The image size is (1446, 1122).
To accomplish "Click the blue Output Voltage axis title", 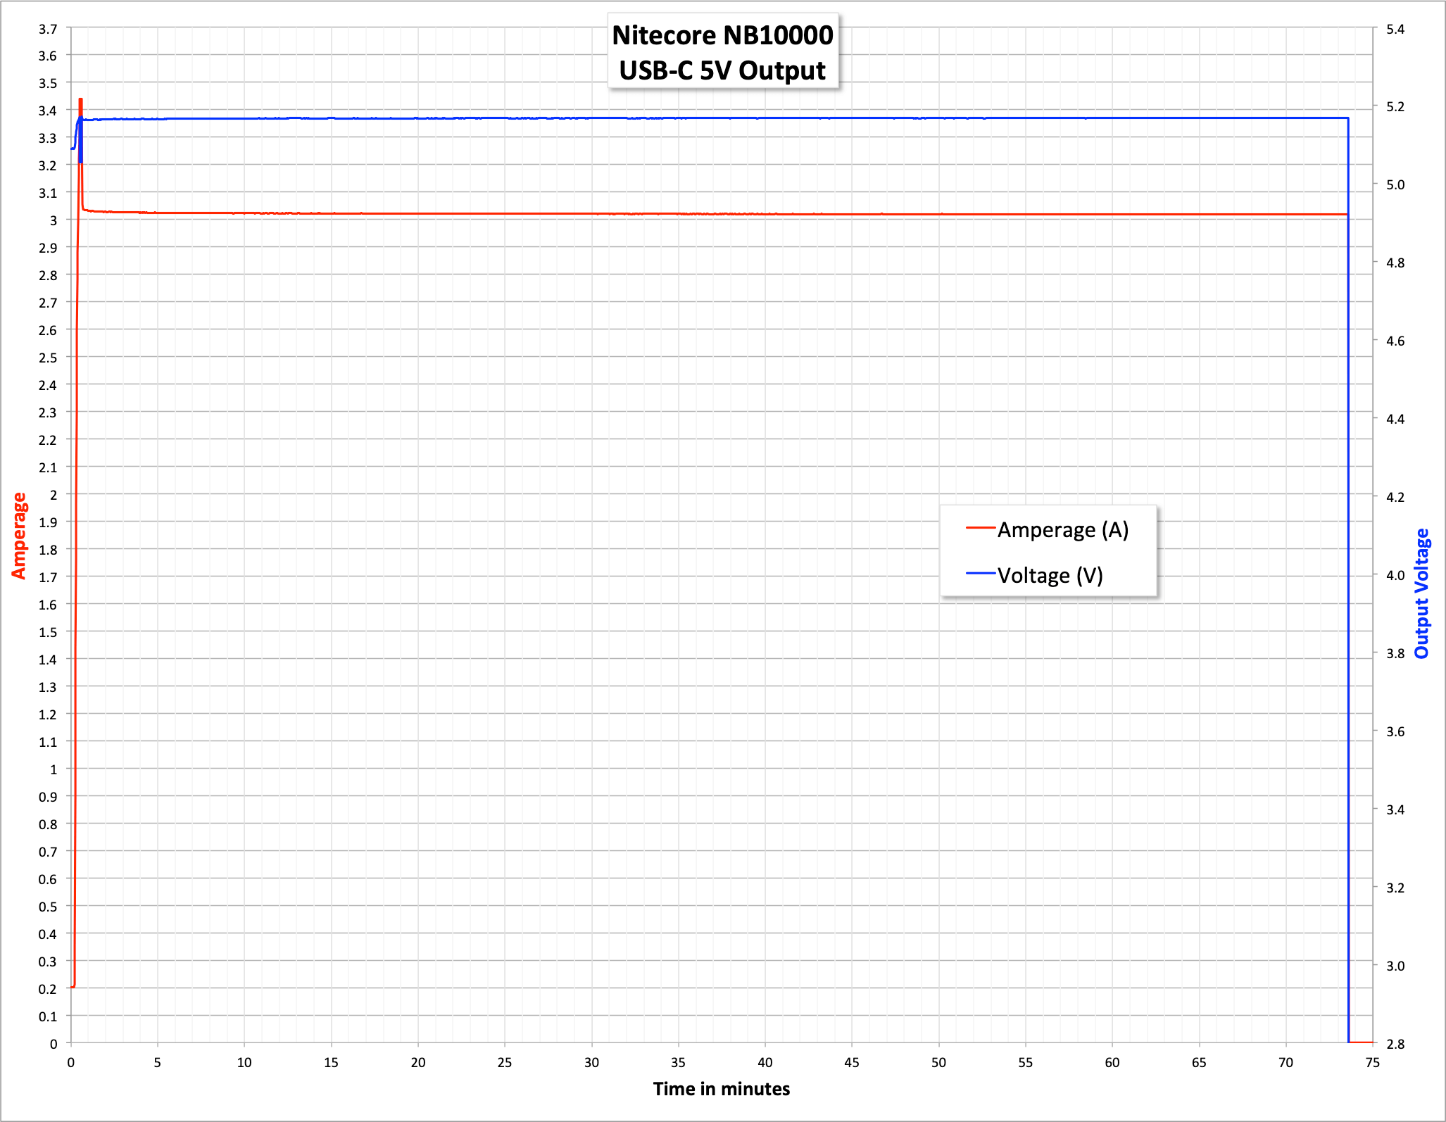I will click(x=1422, y=593).
